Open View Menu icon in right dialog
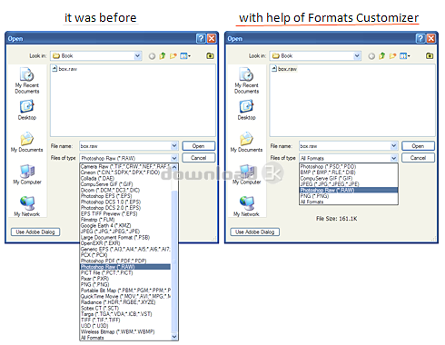This screenshot has height=345, width=445. 405,55
